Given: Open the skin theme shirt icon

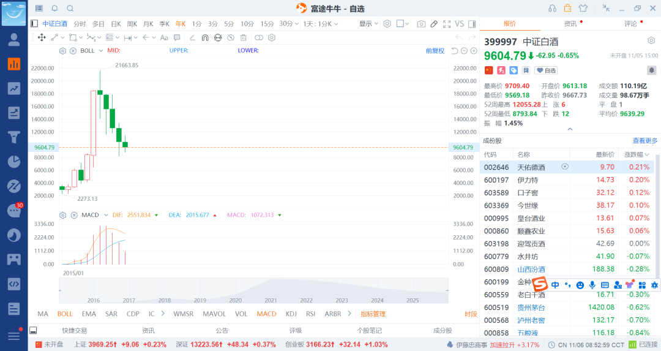Looking at the screenshot, I should (x=583, y=8).
